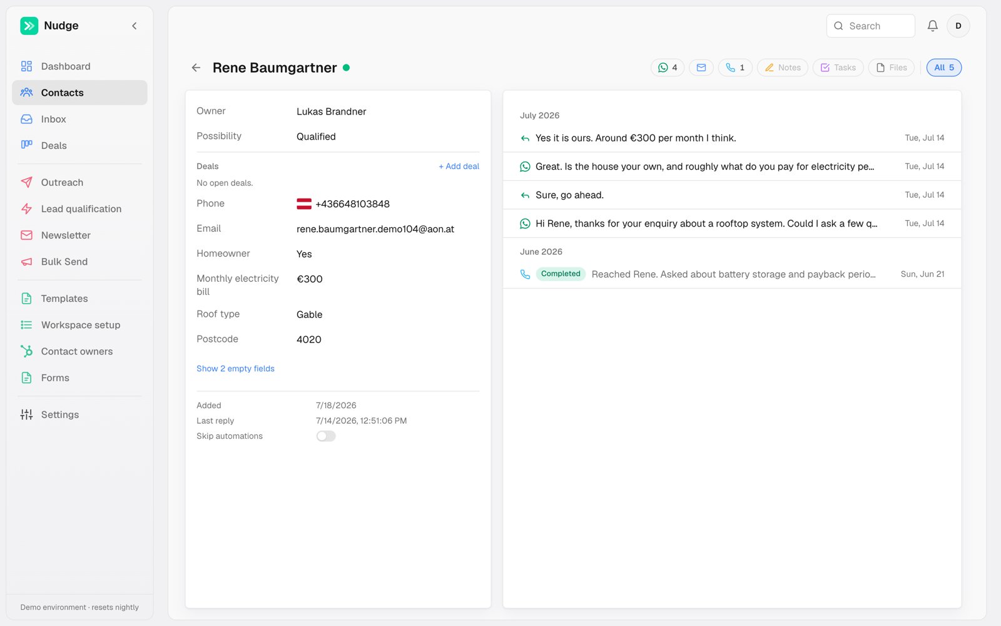The width and height of the screenshot is (1001, 626).
Task: Open the Dashboard icon in sidebar
Action: 26,66
